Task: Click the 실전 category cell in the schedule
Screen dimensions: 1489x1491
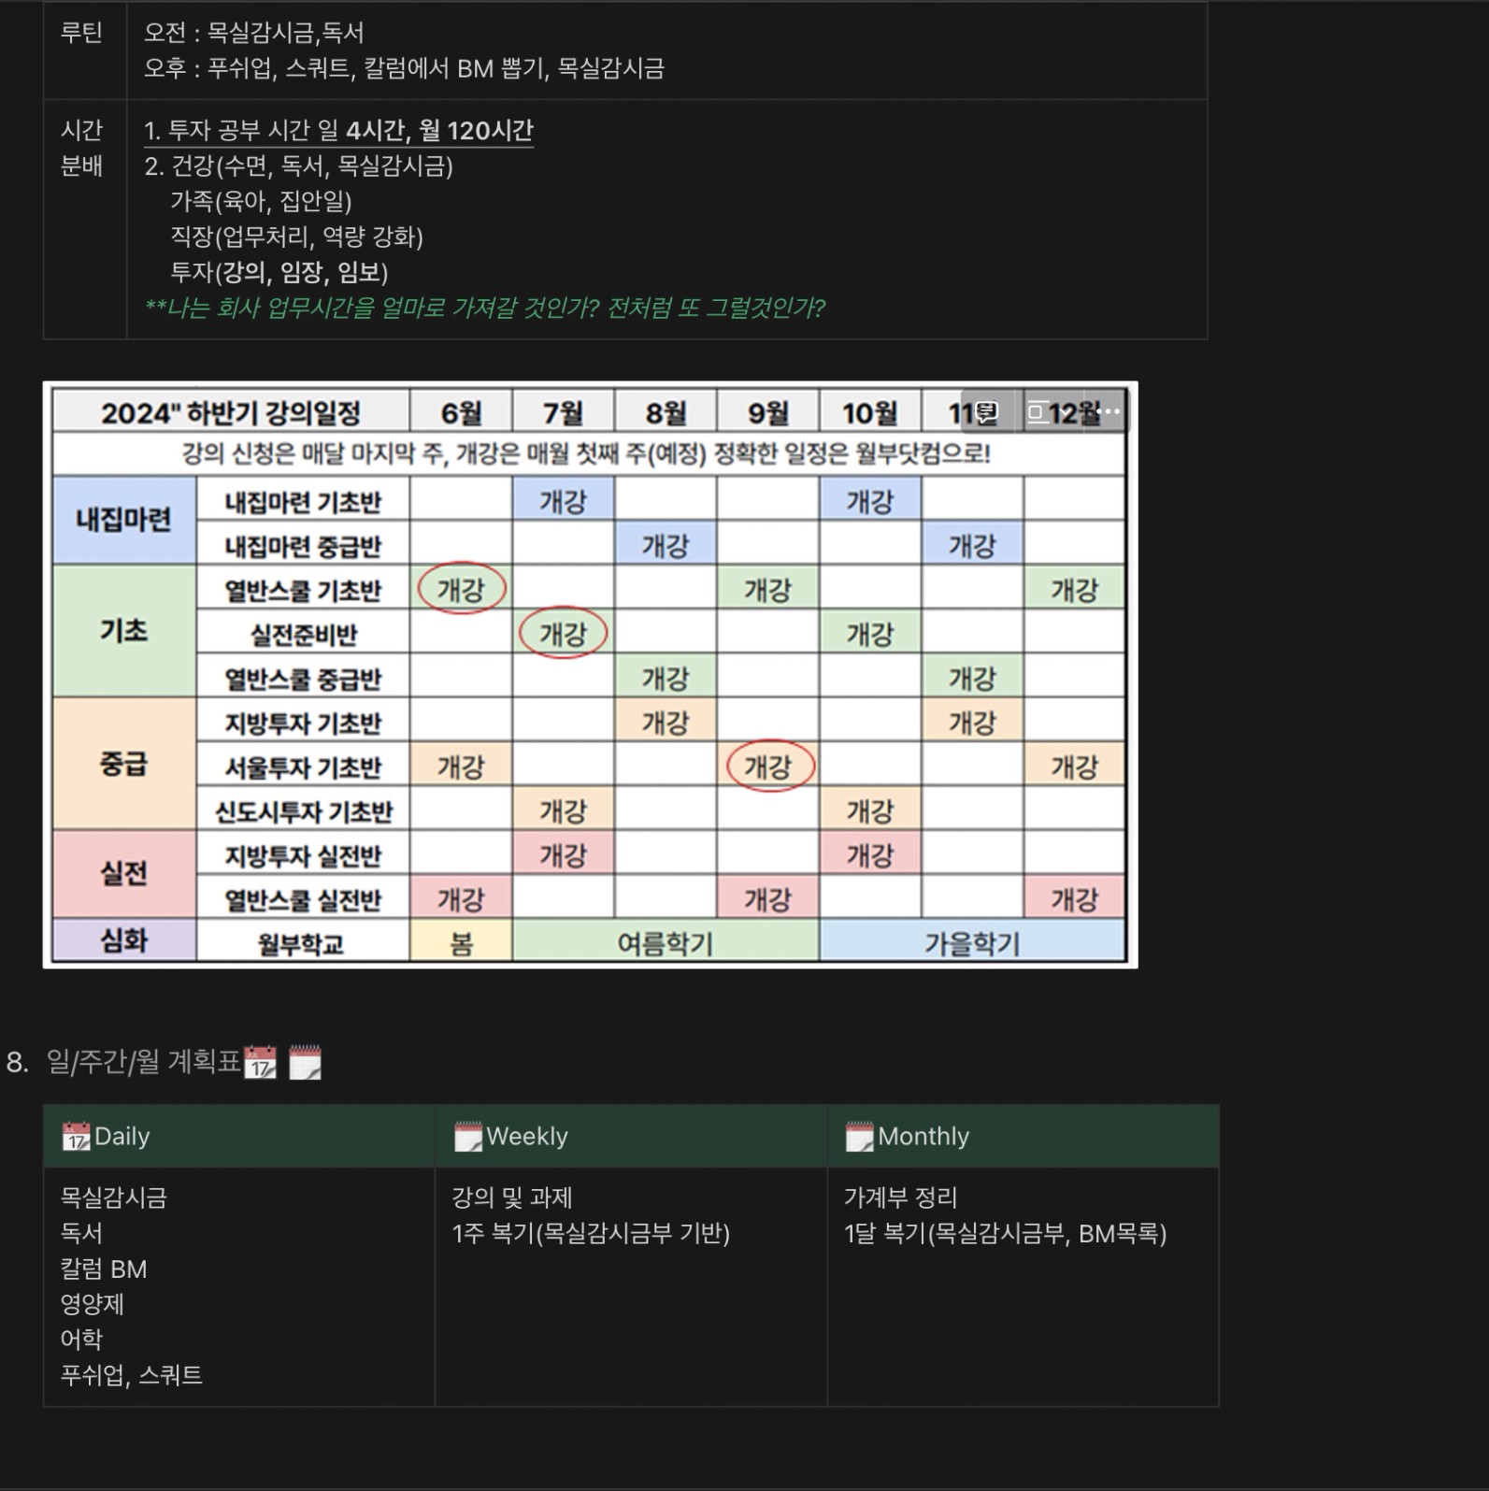Action: pyautogui.click(x=124, y=873)
